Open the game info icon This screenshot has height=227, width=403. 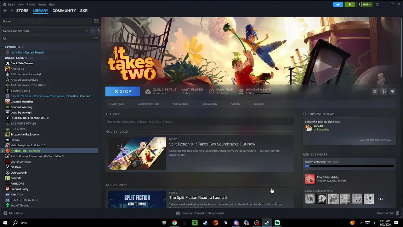click(x=383, y=91)
